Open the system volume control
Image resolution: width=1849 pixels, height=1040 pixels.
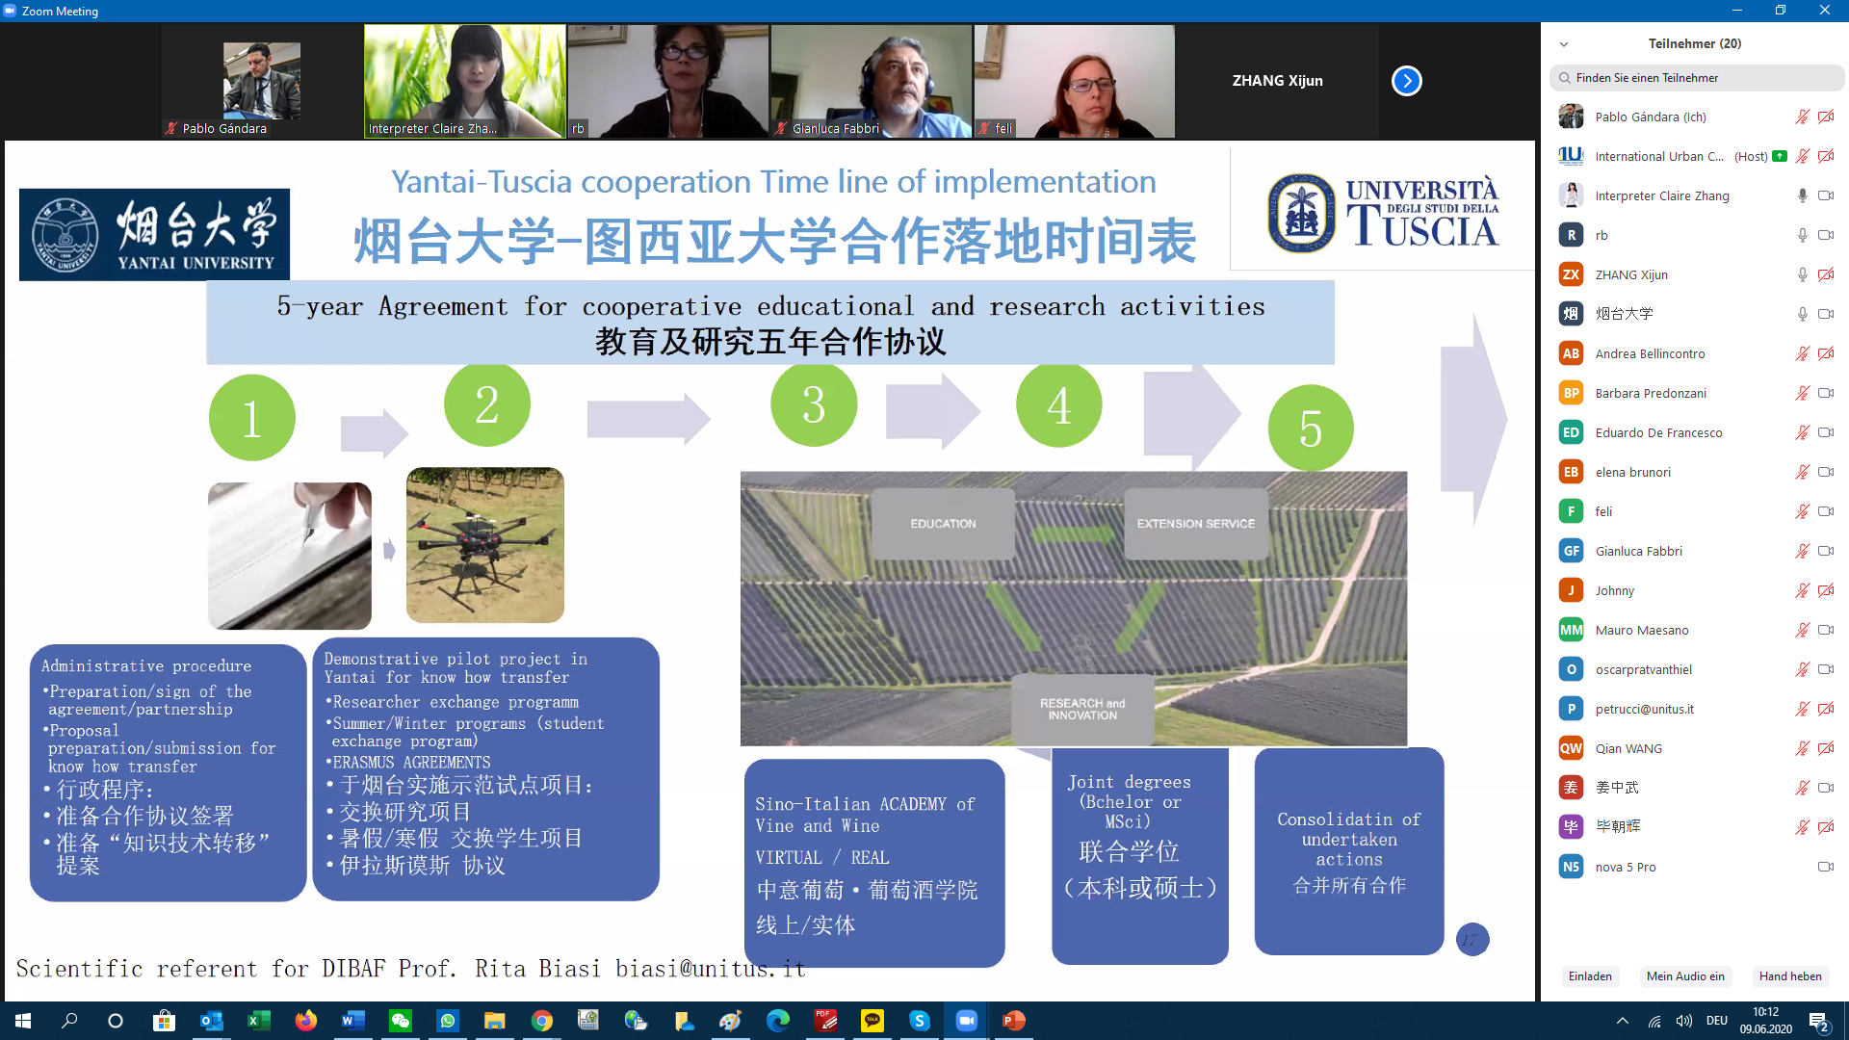click(x=1683, y=1021)
